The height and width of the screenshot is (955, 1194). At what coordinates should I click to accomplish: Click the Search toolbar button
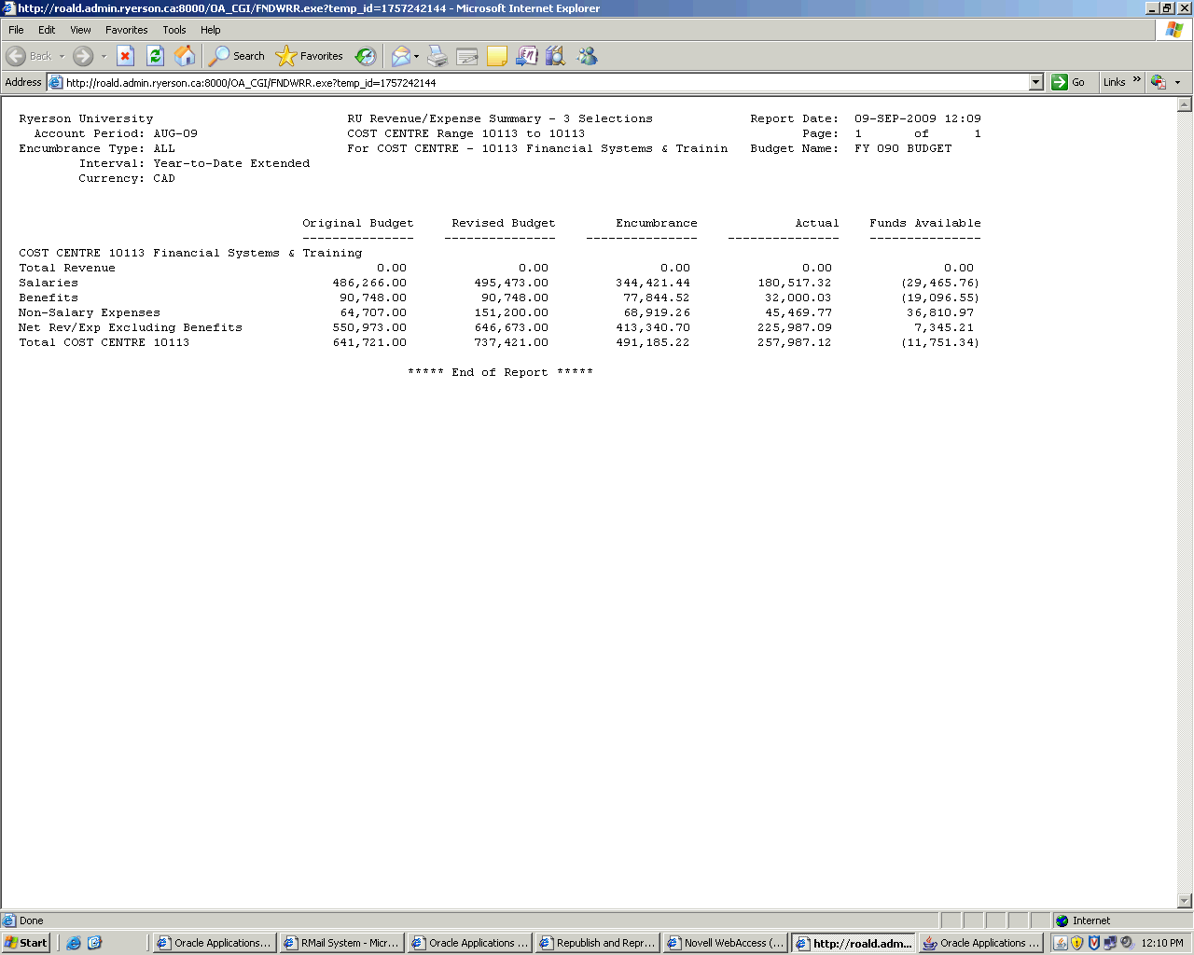click(237, 56)
